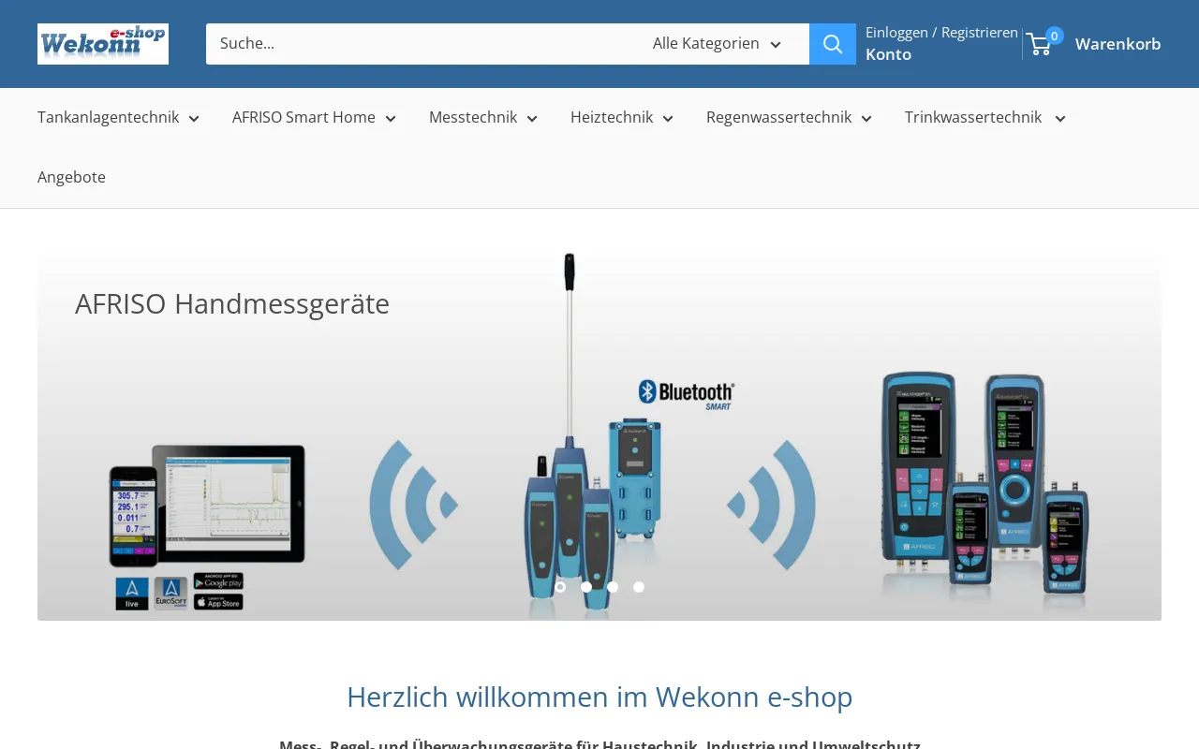
Task: Click the EuroSoft app icon
Action: [x=170, y=594]
